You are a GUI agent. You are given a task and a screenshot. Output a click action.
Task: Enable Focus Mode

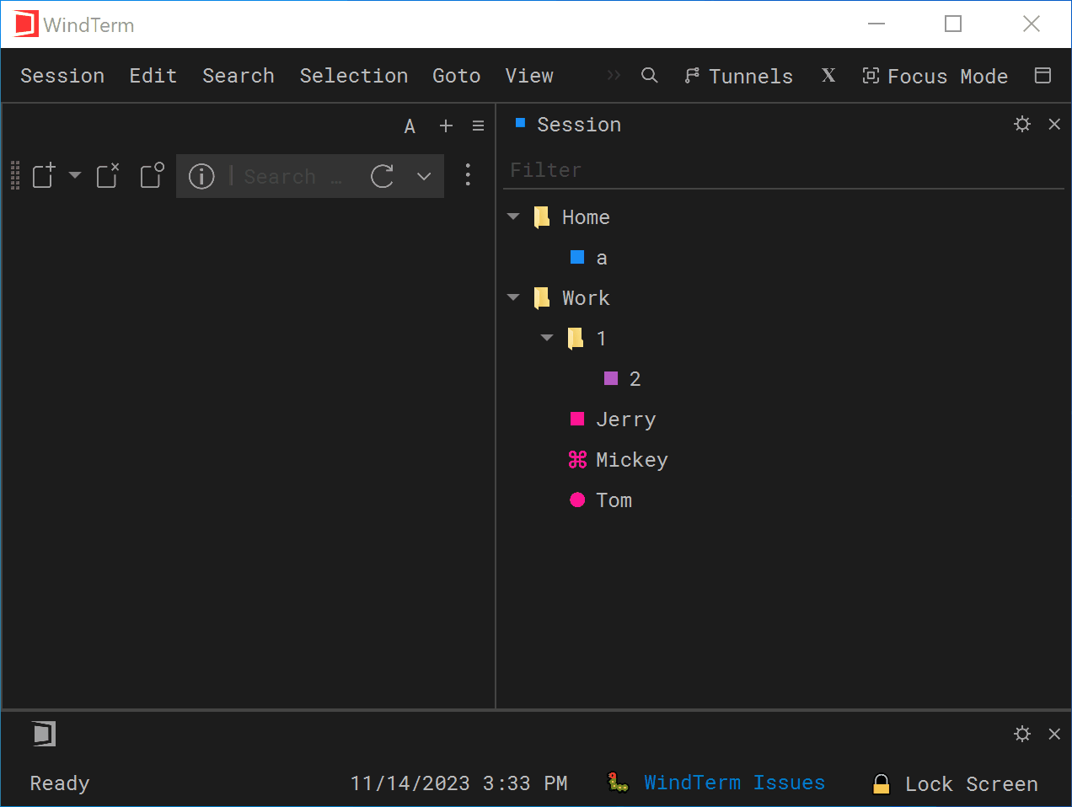tap(935, 76)
